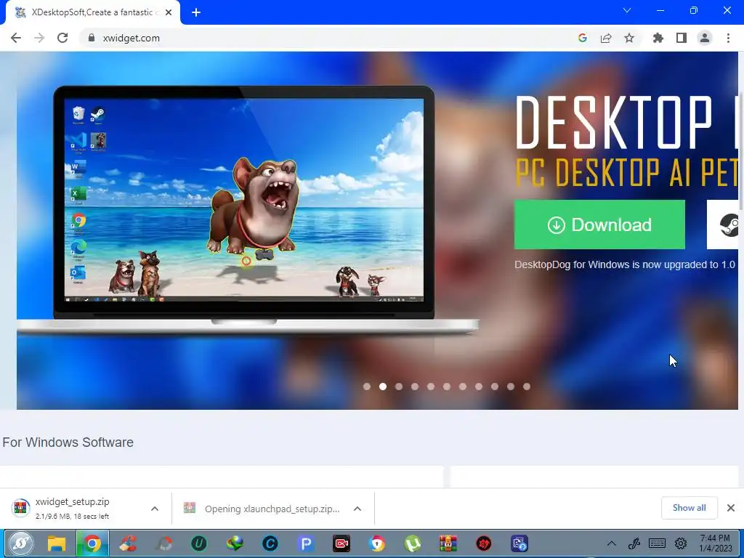
Task: Open the red gear taskbar icon
Action: (x=483, y=543)
